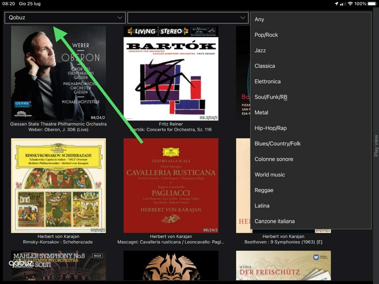Choose the World music genre
The width and height of the screenshot is (379, 284).
click(x=311, y=175)
